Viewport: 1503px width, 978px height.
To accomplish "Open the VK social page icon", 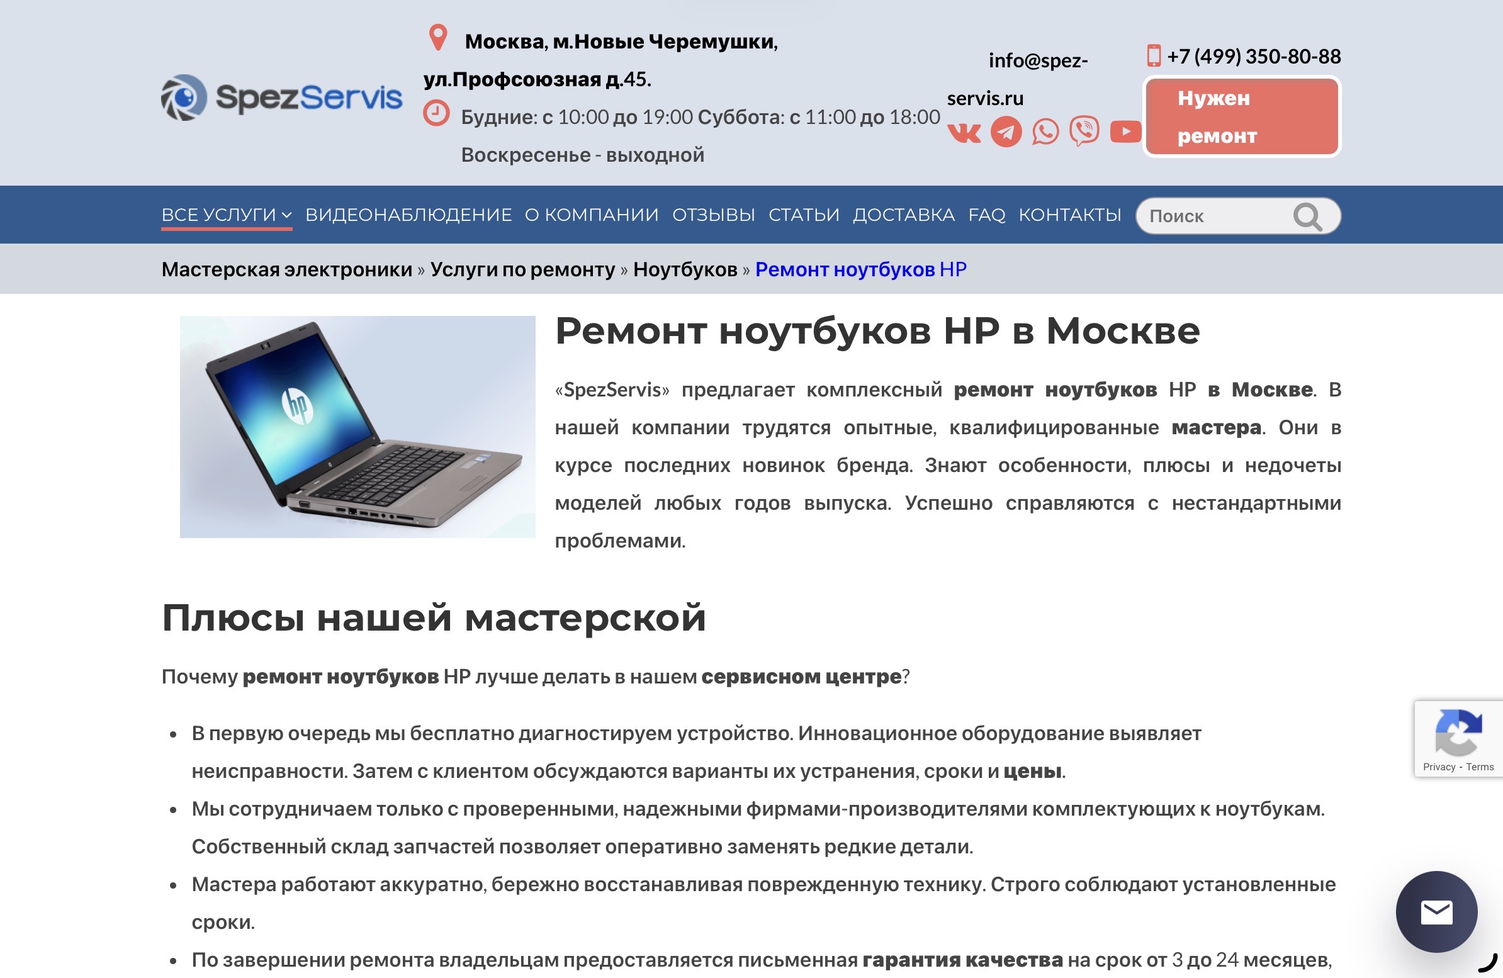I will point(964,132).
